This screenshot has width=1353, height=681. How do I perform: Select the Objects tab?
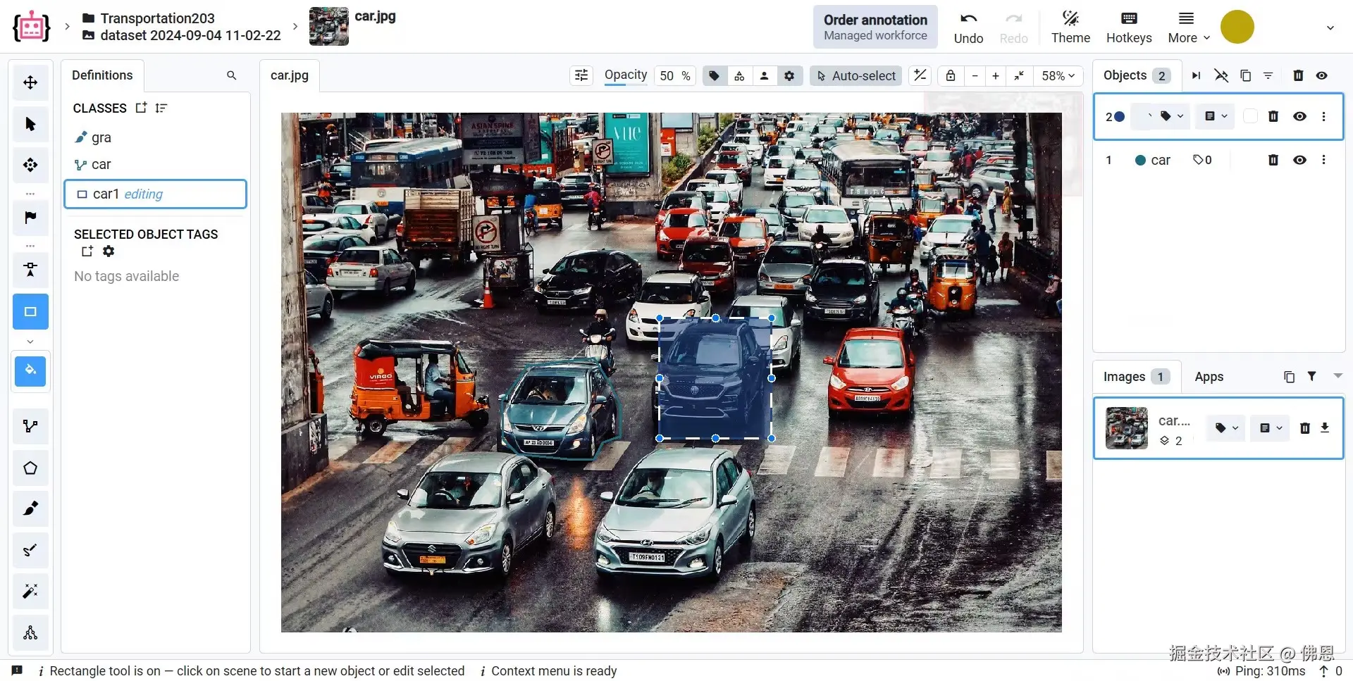[1136, 75]
